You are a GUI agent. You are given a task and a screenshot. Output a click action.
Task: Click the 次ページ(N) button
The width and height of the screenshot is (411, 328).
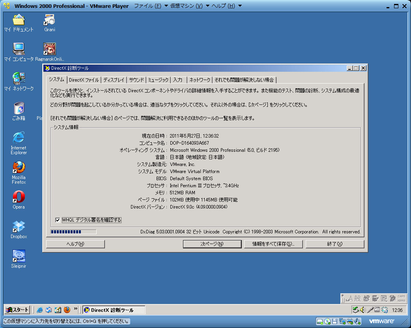point(212,244)
